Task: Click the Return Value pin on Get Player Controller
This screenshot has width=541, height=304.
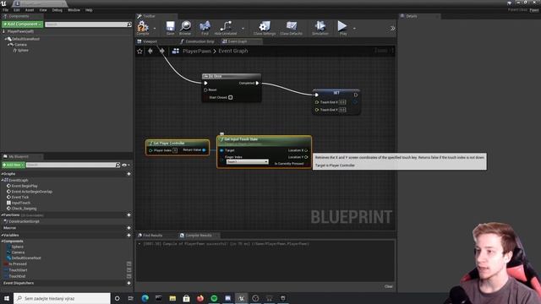Action: pyautogui.click(x=204, y=150)
